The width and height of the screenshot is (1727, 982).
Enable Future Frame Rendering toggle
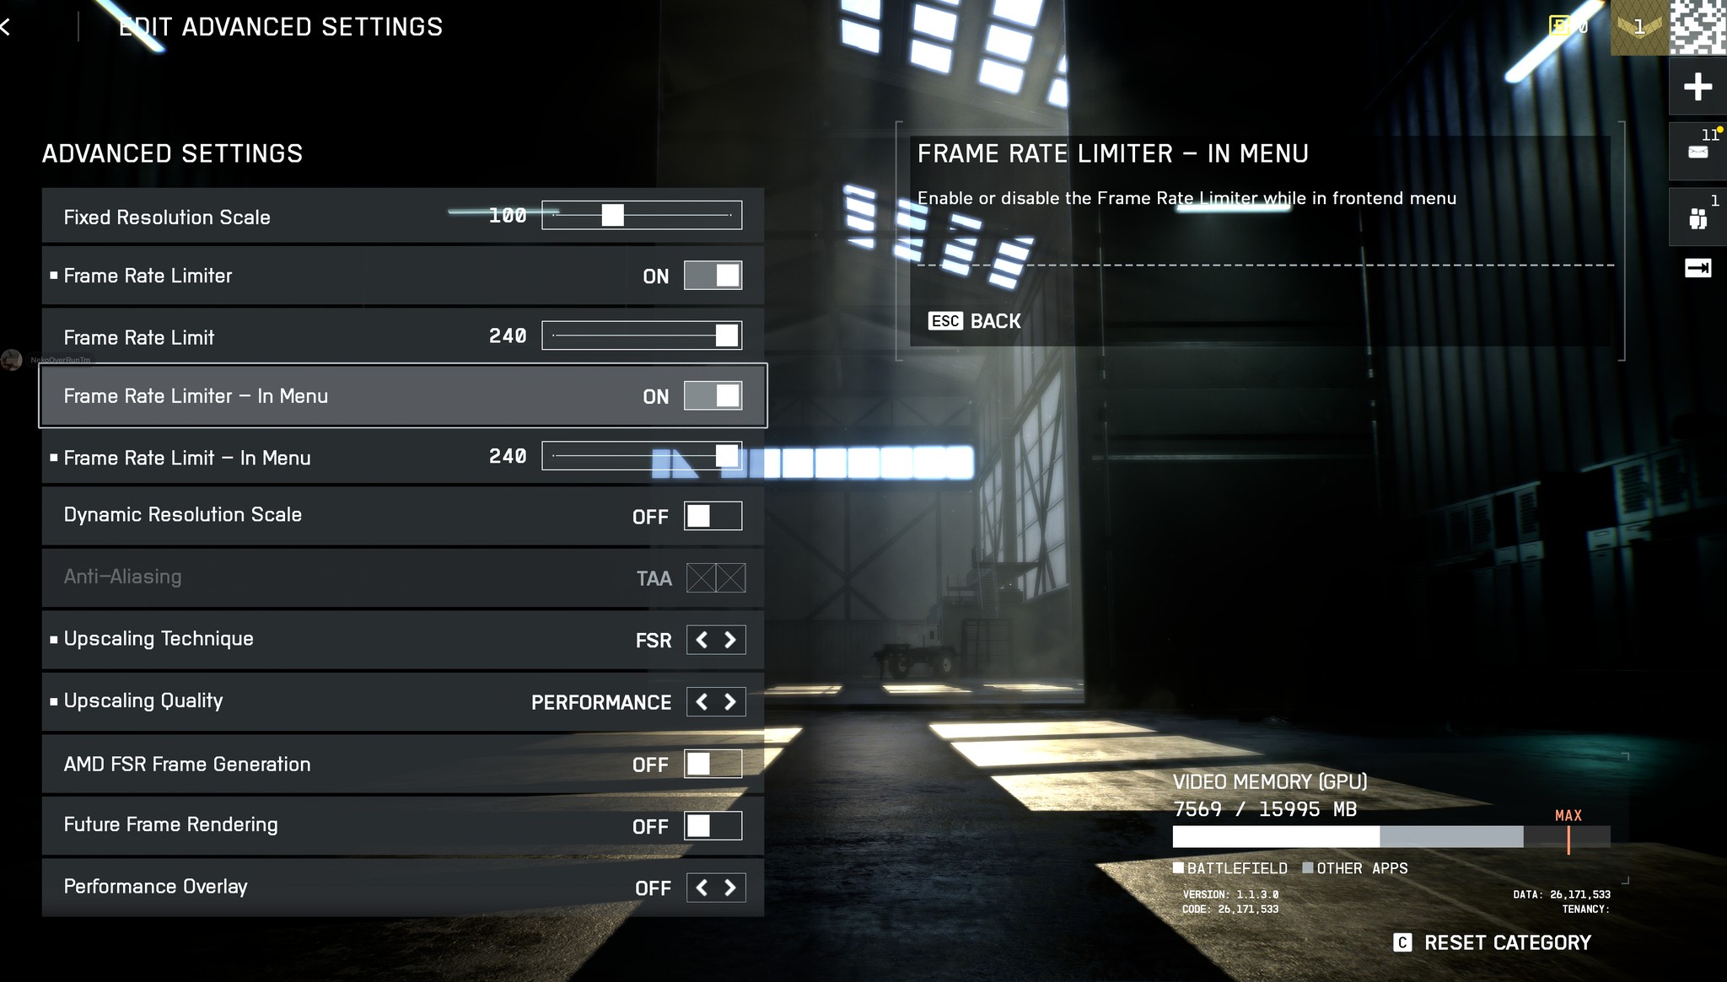713,826
